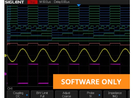Click the blue arrow on Probe softkey
The width and height of the screenshot is (134, 98).
click(x=99, y=95)
